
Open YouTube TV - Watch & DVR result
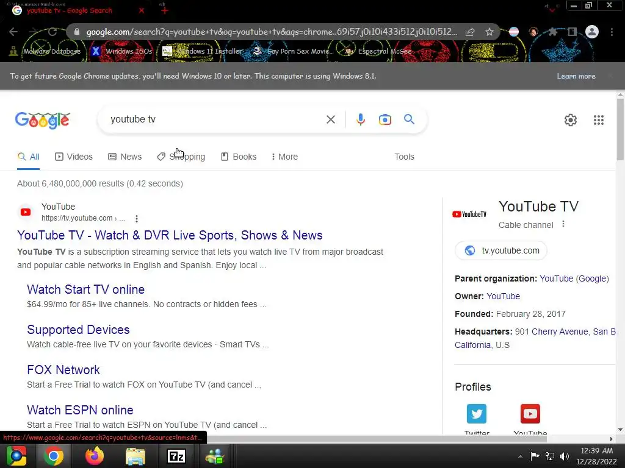click(x=170, y=235)
